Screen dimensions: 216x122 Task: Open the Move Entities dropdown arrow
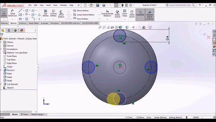(99, 19)
